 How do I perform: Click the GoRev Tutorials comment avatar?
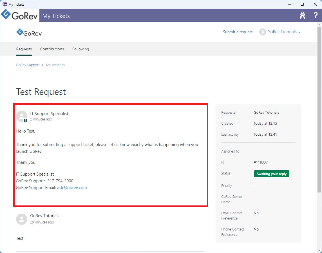(x=22, y=219)
